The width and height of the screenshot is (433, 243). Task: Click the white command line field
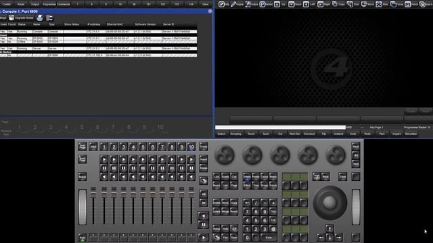click(280, 128)
